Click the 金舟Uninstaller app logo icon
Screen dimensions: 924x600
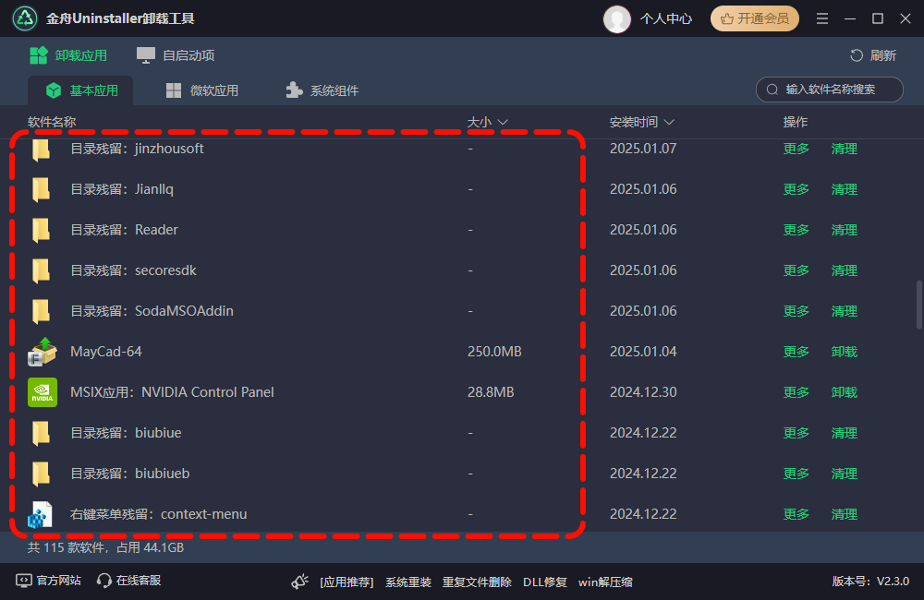25,18
